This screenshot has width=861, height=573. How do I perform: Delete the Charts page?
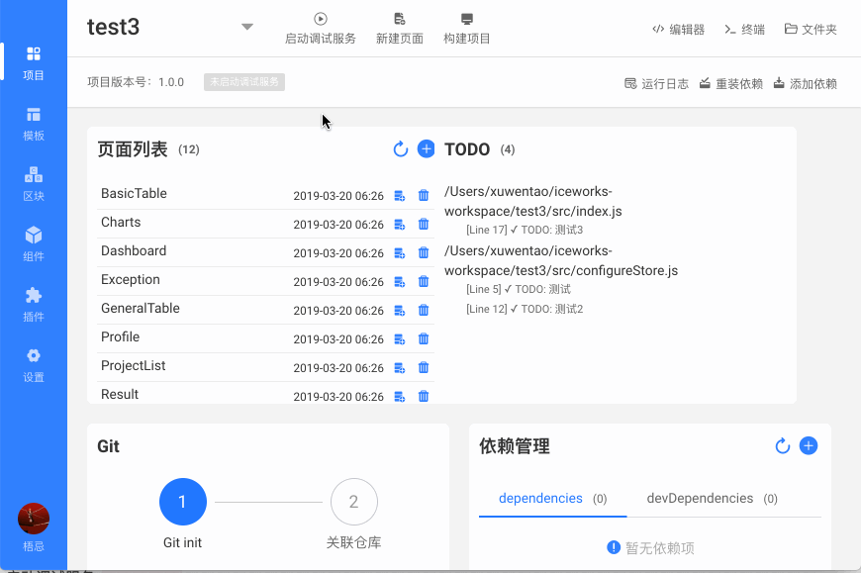(x=424, y=224)
